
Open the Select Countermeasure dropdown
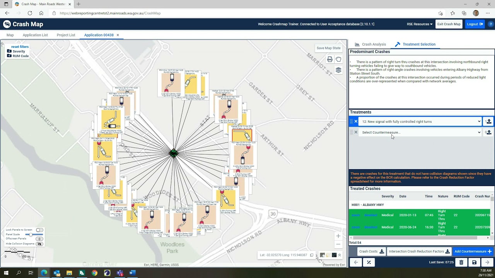coord(420,132)
